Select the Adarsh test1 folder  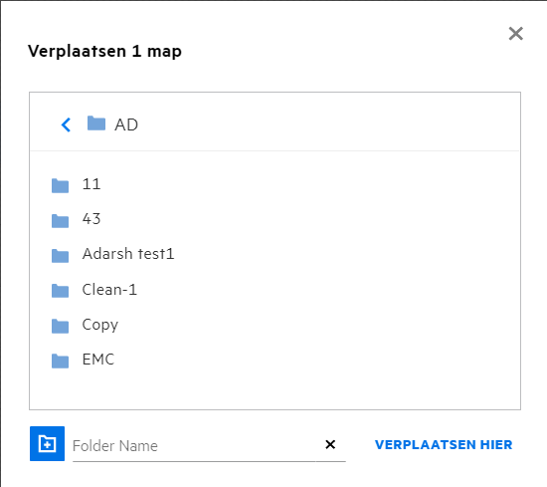128,254
